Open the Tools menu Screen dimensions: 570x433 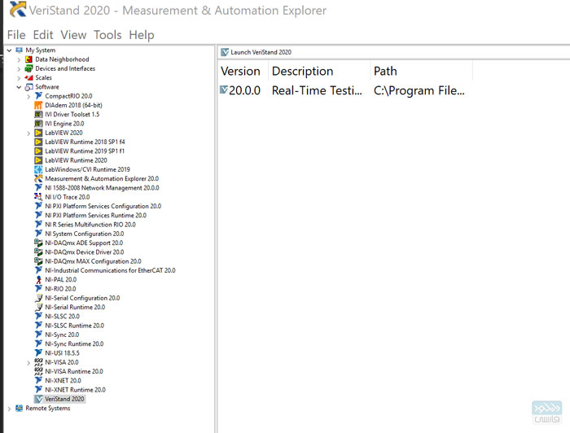107,35
